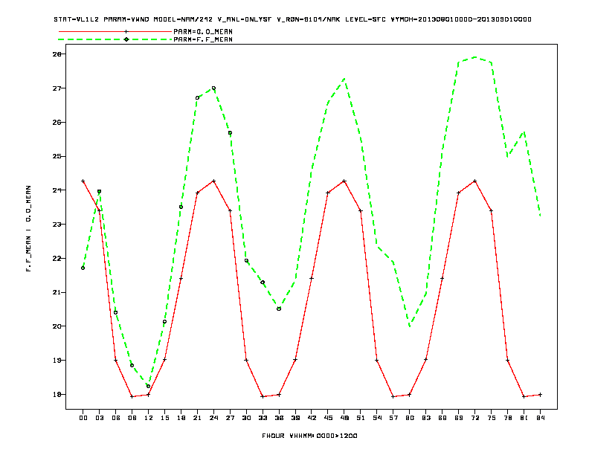The height and width of the screenshot is (455, 589).
Task: Click y-axis tick label 24
Action: tap(57, 190)
